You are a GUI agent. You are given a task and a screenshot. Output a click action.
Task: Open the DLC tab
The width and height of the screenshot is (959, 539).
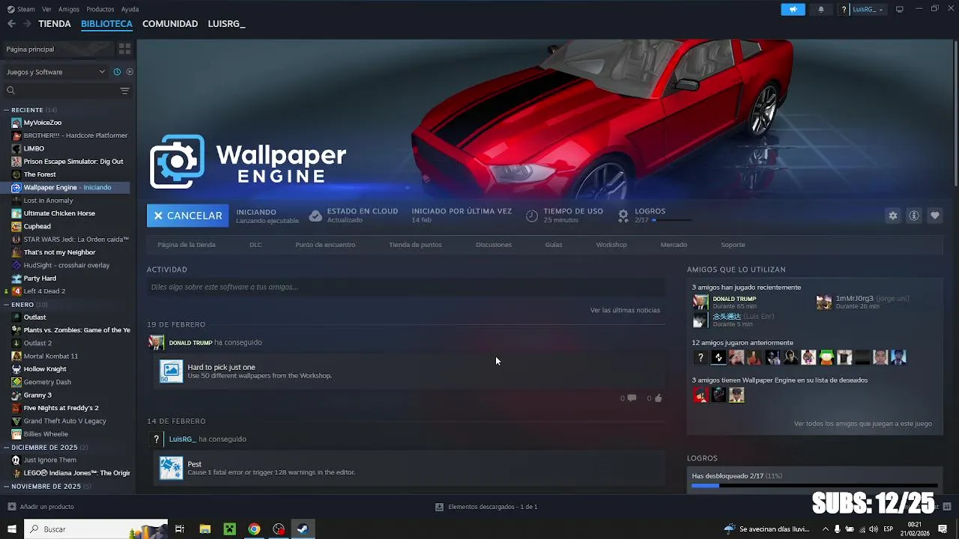255,245
